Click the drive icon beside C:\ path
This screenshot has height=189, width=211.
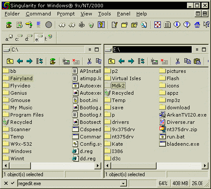(6, 50)
